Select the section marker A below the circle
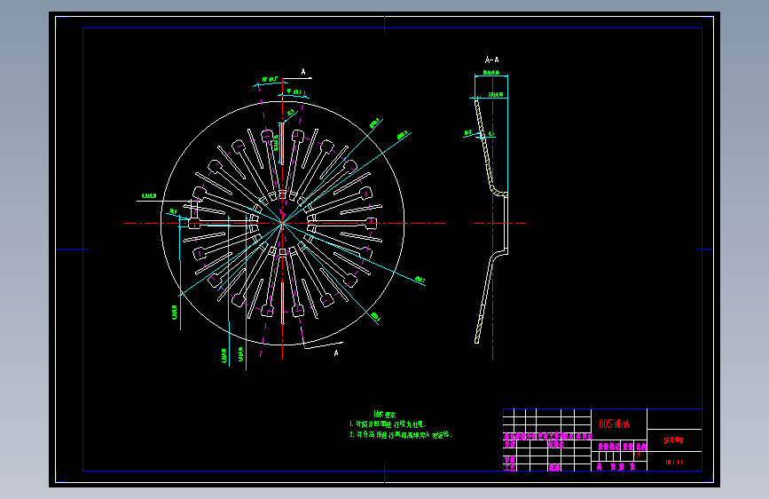The height and width of the screenshot is (499, 769). 336,353
